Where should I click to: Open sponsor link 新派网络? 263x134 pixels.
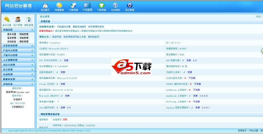57,37
